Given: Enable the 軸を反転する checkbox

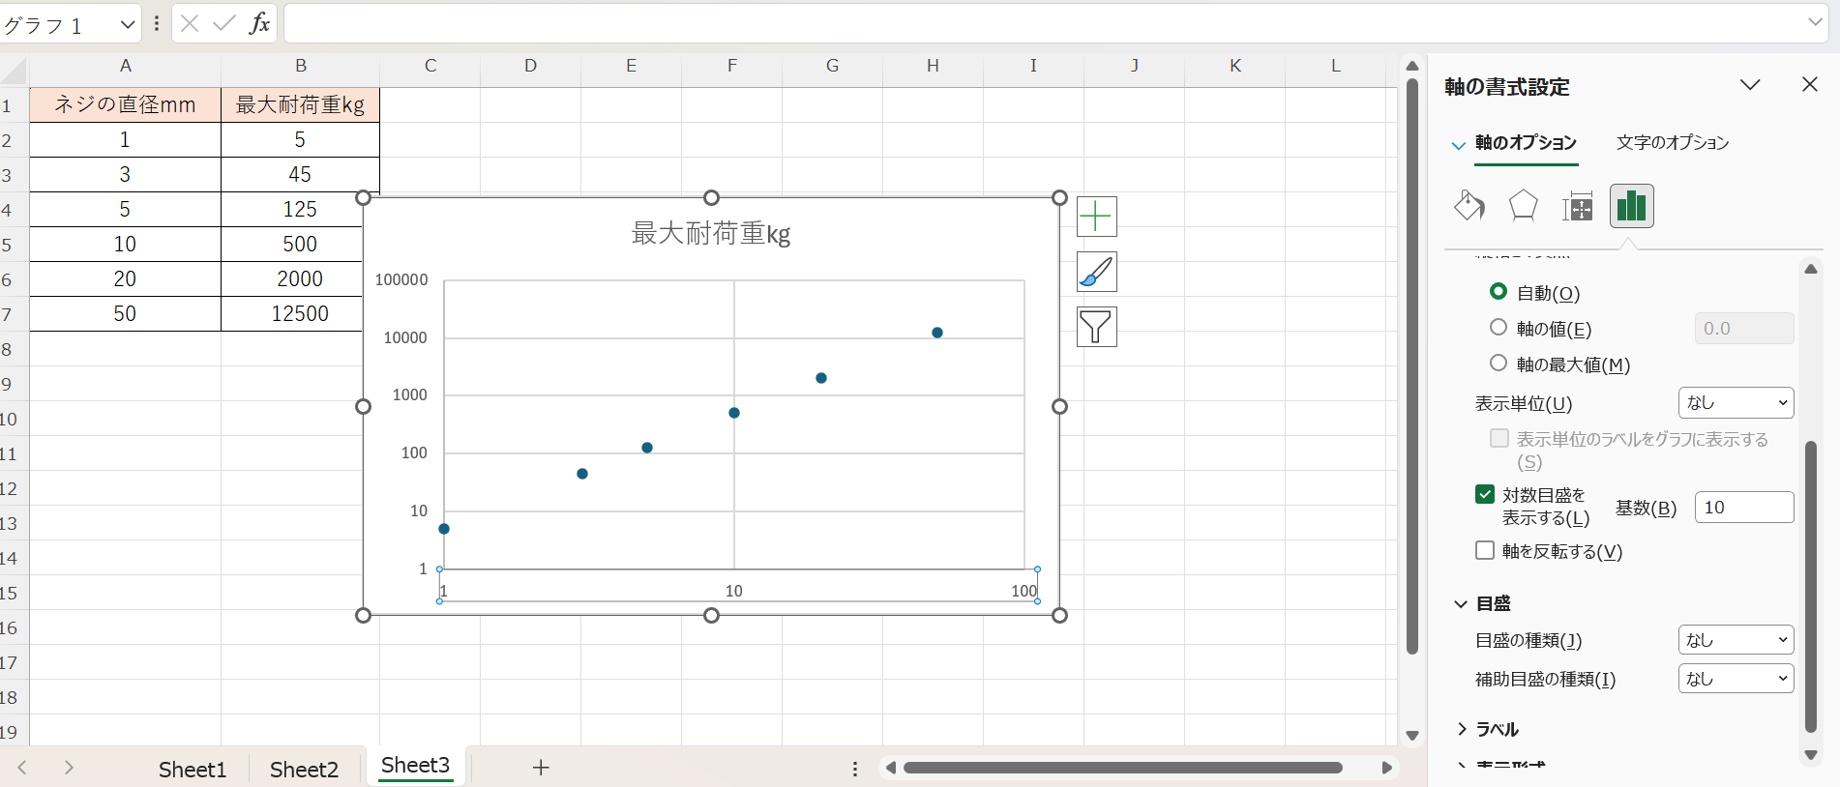Looking at the screenshot, I should [x=1485, y=551].
